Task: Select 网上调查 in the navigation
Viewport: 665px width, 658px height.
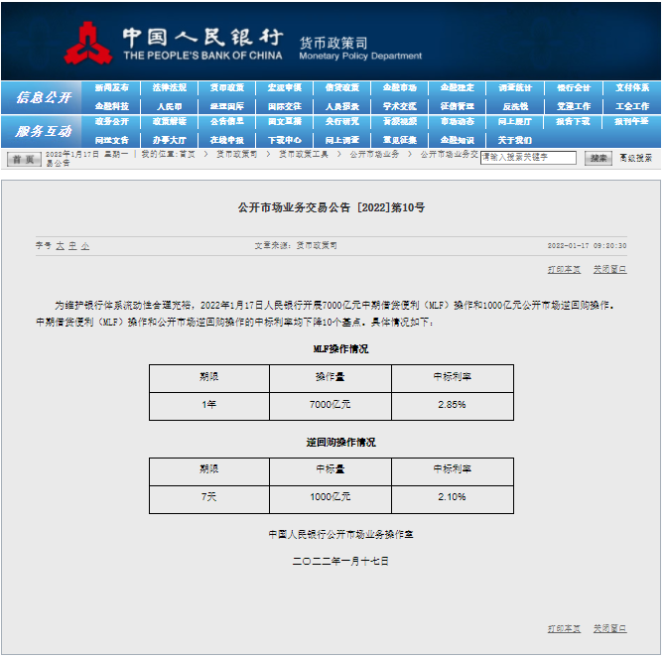Action: coord(342,140)
